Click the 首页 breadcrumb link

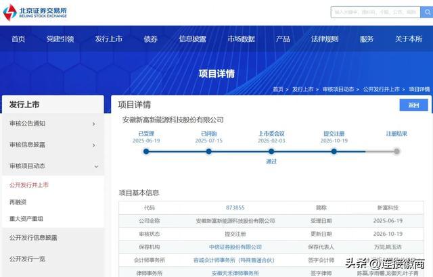tap(278, 89)
